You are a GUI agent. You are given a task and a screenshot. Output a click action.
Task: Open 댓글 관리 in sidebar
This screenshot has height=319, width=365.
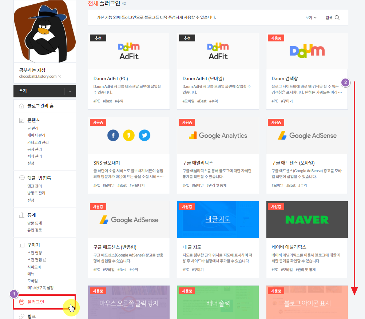click(x=35, y=186)
